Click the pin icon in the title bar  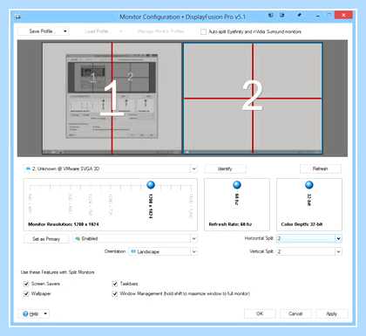tap(300, 15)
